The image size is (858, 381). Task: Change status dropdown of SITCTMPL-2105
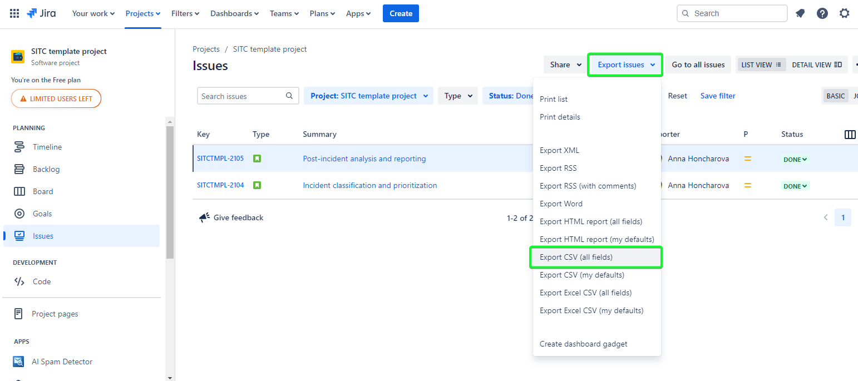click(x=795, y=159)
